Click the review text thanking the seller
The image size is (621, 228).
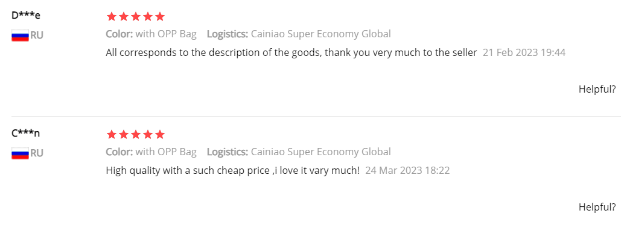pos(291,53)
